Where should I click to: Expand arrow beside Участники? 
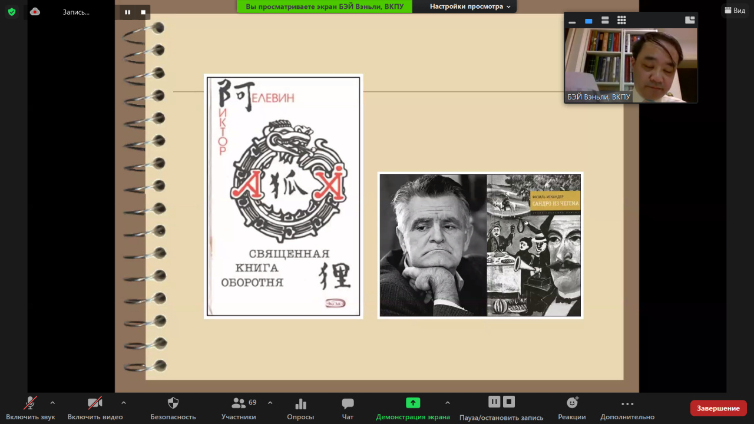(270, 403)
